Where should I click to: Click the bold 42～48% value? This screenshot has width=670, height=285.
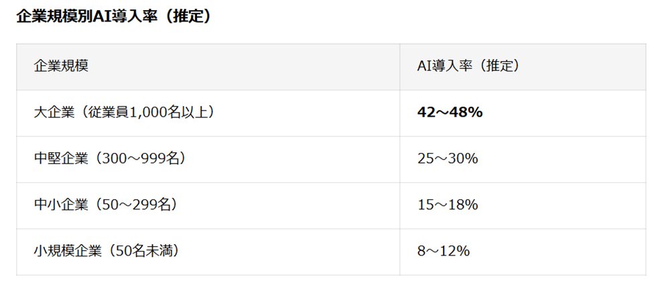(x=450, y=113)
